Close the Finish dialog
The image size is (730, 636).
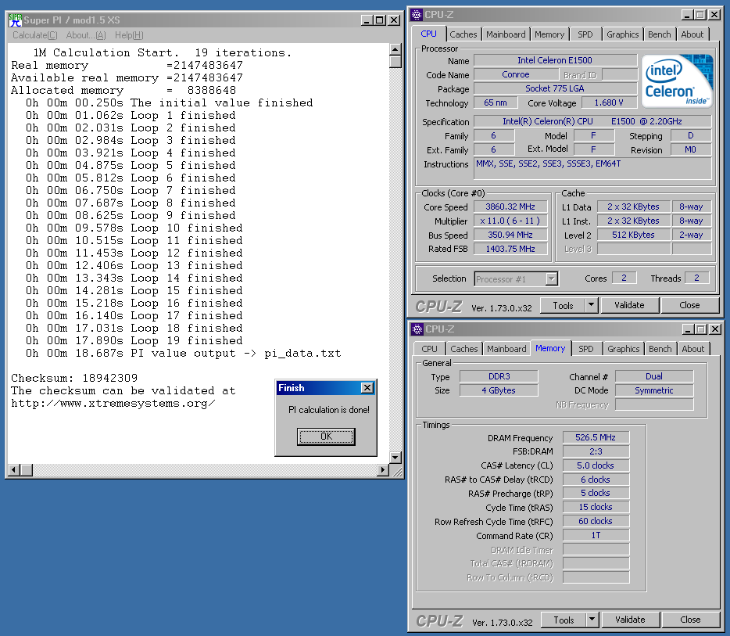(367, 388)
